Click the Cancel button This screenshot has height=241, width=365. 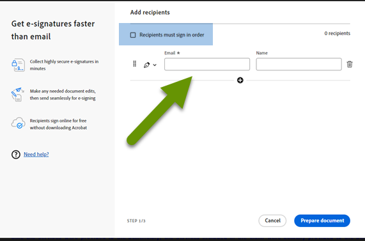272,221
